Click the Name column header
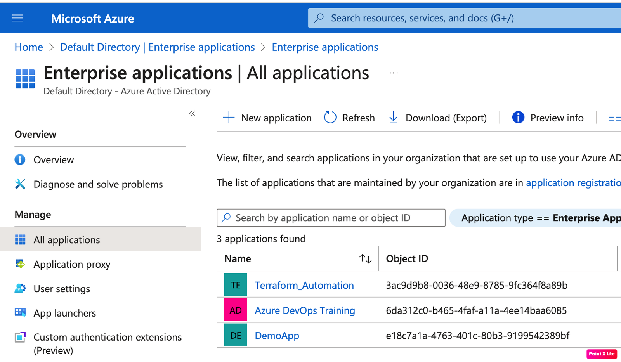Screen dimensions: 621x362 pos(238,258)
